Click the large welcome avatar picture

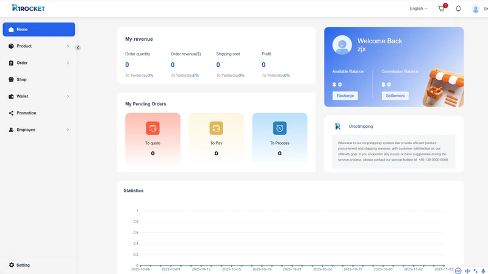coord(342,45)
